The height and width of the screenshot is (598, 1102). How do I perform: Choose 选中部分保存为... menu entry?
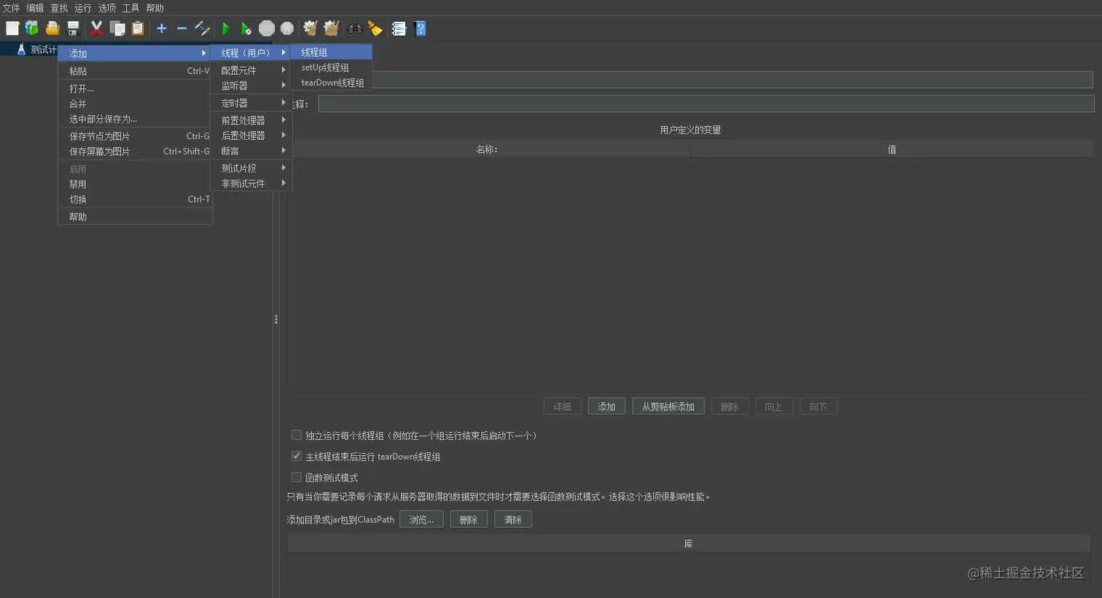click(x=135, y=119)
